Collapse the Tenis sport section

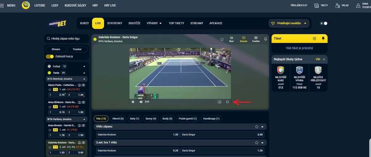84,73
